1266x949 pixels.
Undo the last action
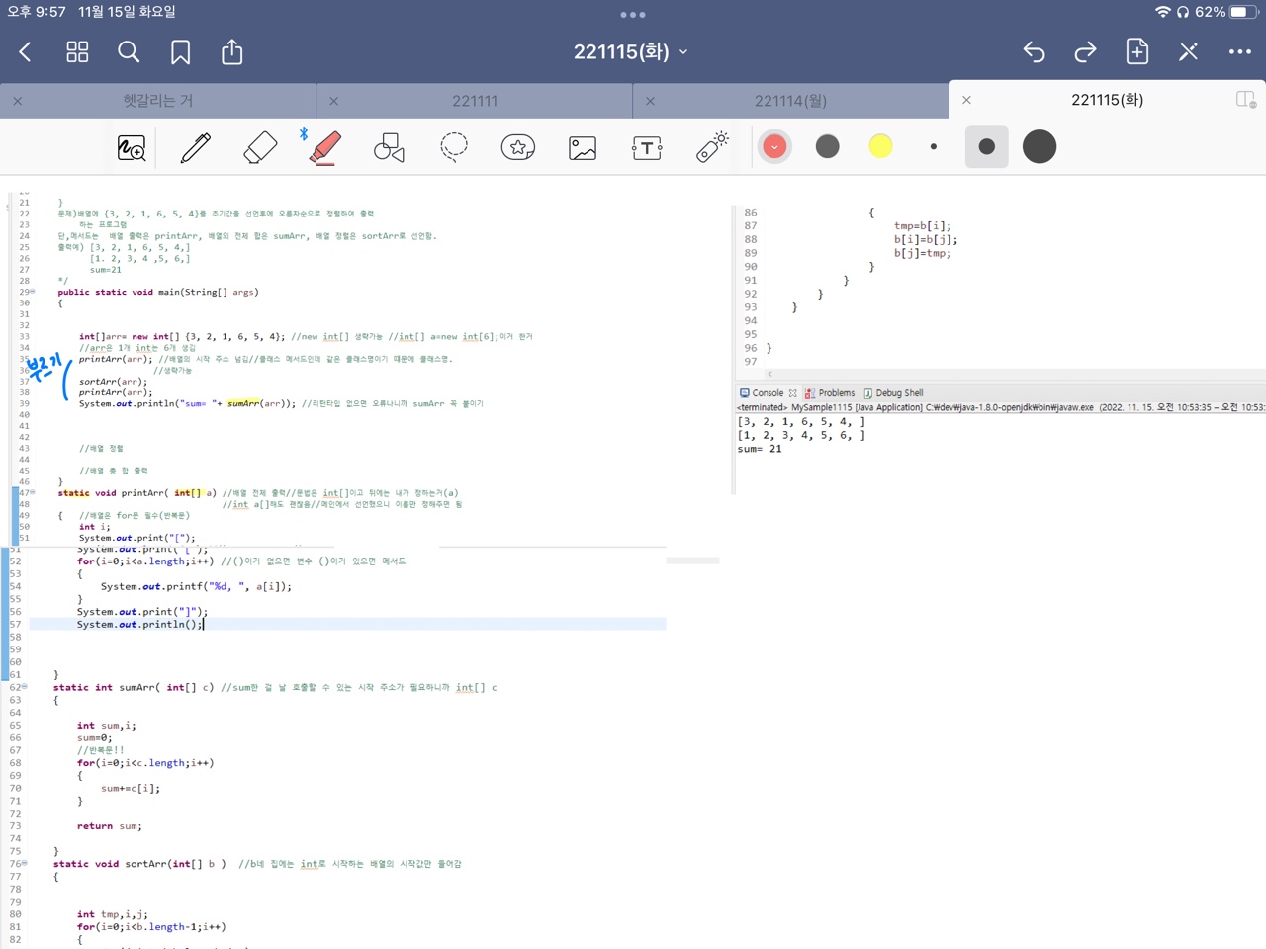[1035, 52]
